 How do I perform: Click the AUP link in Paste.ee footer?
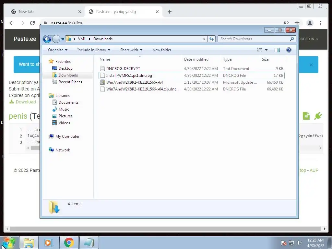(314, 170)
